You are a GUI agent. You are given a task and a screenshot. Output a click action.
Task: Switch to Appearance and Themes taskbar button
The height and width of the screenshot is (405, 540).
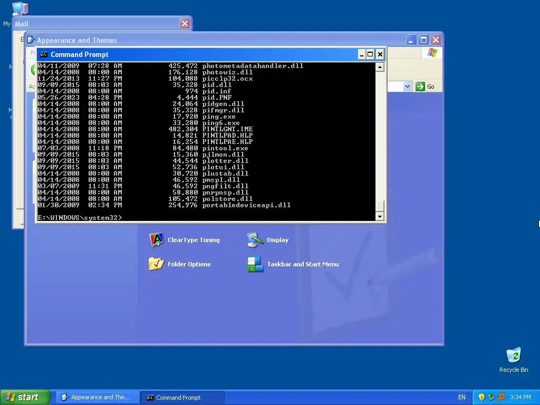98,397
